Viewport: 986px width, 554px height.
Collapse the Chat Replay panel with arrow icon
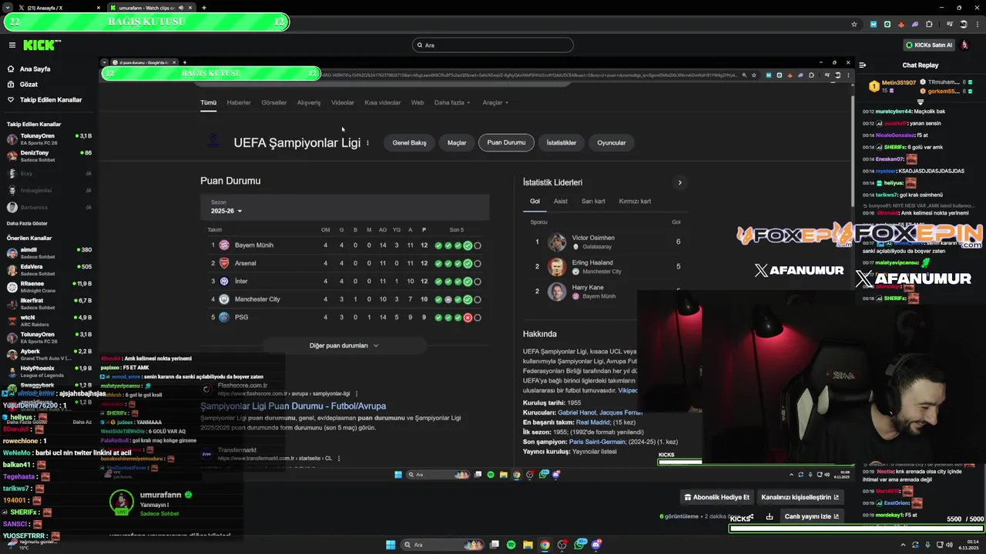click(863, 65)
